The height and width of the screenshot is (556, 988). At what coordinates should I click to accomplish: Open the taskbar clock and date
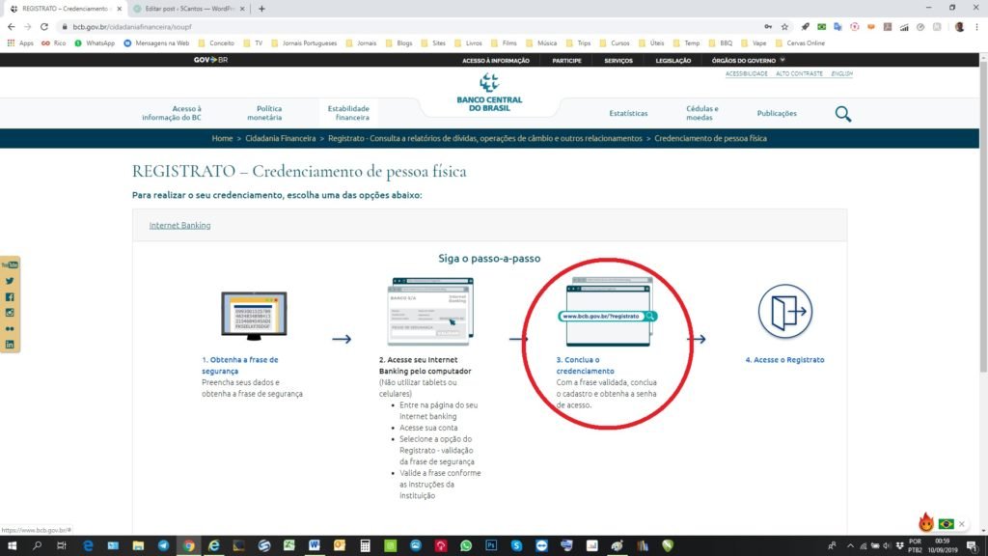(x=942, y=545)
